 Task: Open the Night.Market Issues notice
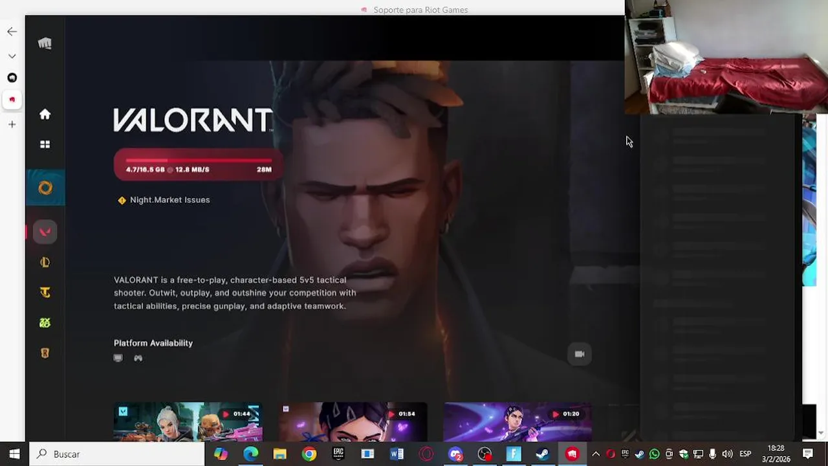tap(169, 200)
